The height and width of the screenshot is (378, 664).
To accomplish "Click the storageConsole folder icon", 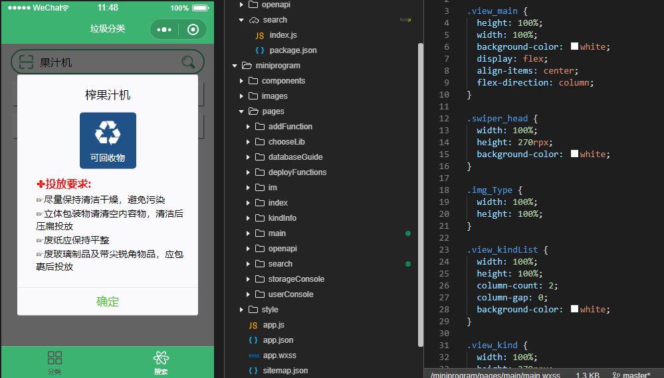I will (x=260, y=279).
